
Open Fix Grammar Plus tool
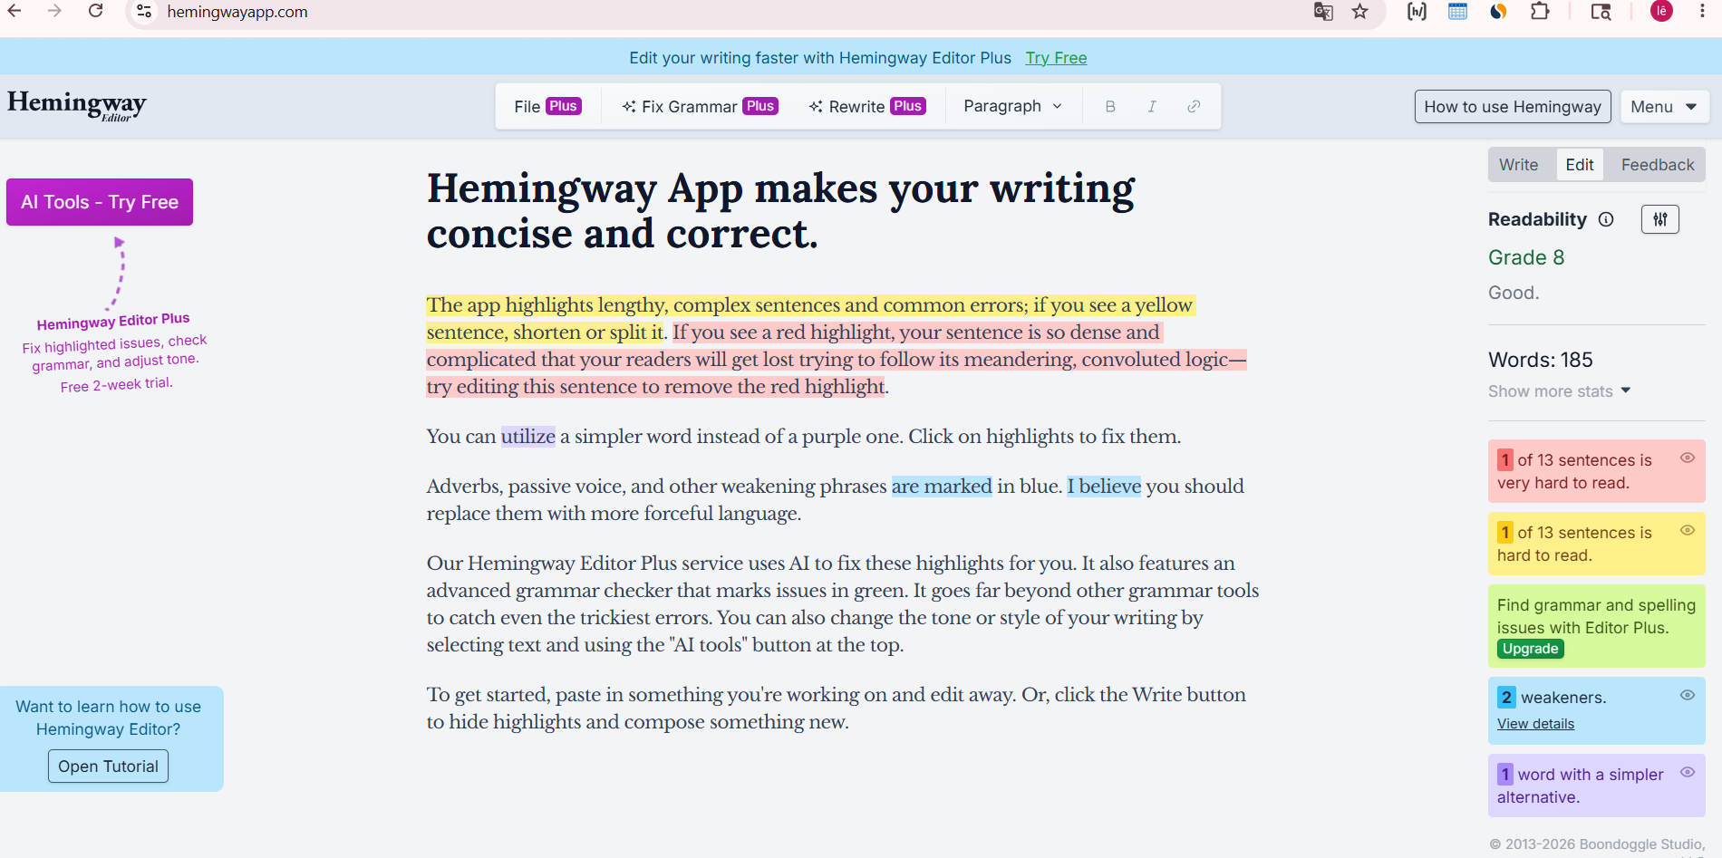click(700, 106)
